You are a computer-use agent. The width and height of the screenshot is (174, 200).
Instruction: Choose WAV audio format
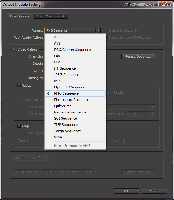click(x=58, y=137)
